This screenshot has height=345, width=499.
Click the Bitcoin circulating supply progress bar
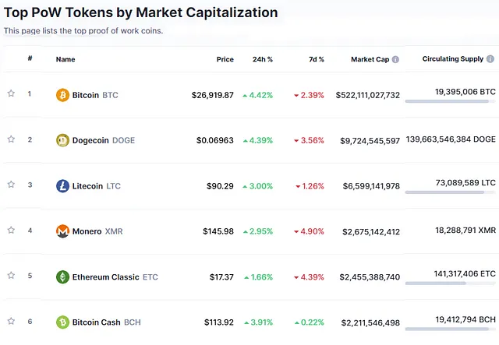(451, 101)
